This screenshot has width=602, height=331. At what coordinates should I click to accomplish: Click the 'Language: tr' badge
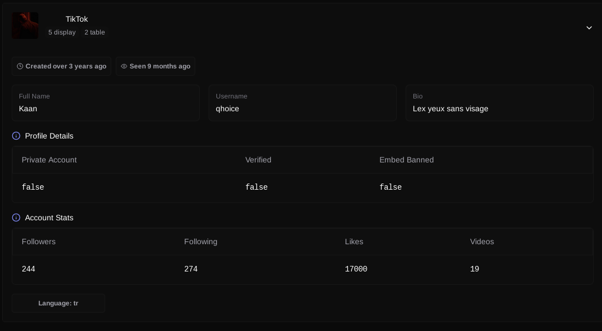point(58,303)
